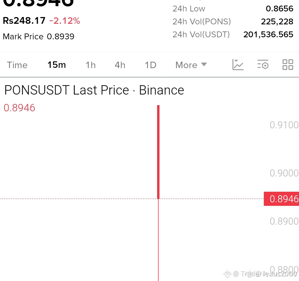This screenshot has width=299, height=281.
Task: Switch chart to 1D interval
Action: pyautogui.click(x=150, y=65)
